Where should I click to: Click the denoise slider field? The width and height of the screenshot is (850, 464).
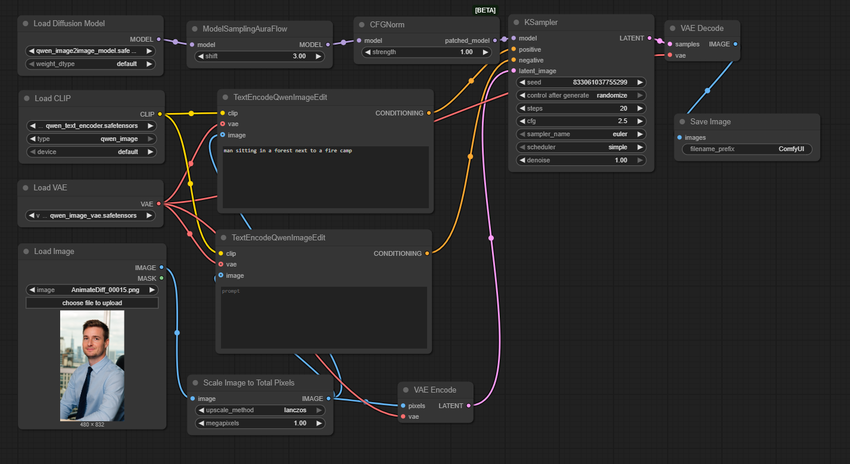tap(581, 160)
